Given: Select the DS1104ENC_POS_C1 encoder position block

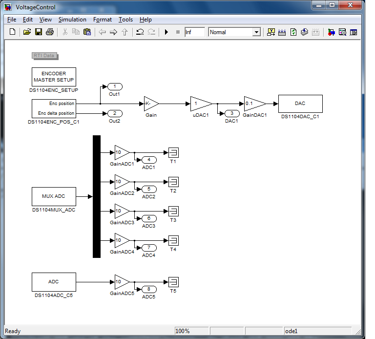Looking at the screenshot, I should [54, 108].
